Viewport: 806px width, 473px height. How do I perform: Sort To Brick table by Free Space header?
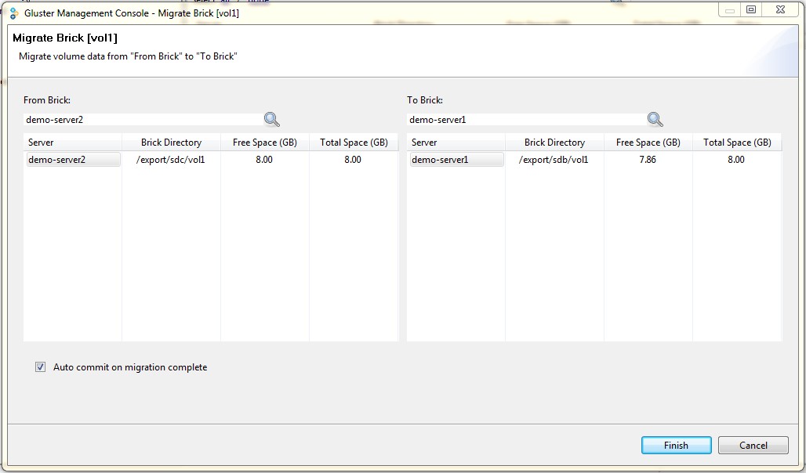tap(648, 143)
